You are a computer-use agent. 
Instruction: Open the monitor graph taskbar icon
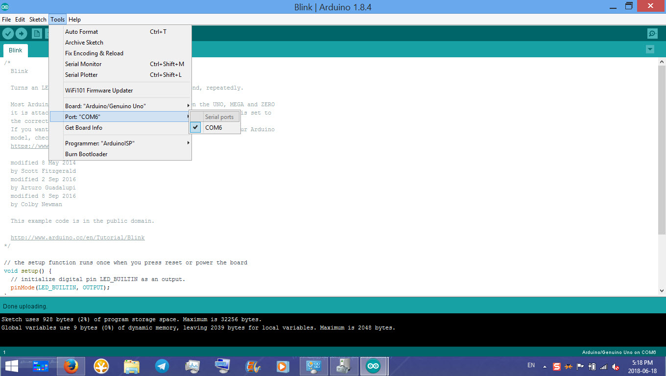point(192,366)
